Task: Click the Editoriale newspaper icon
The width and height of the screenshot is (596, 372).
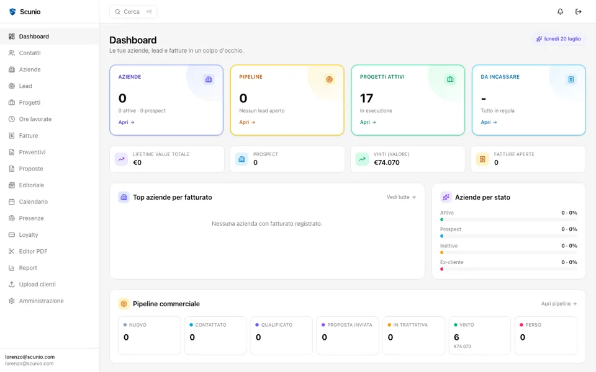Action: (x=12, y=185)
